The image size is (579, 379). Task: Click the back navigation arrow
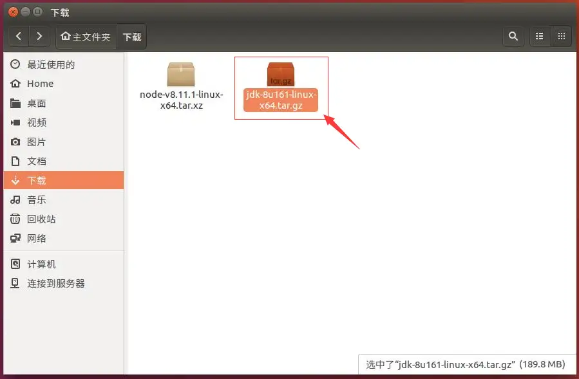pyautogui.click(x=19, y=37)
